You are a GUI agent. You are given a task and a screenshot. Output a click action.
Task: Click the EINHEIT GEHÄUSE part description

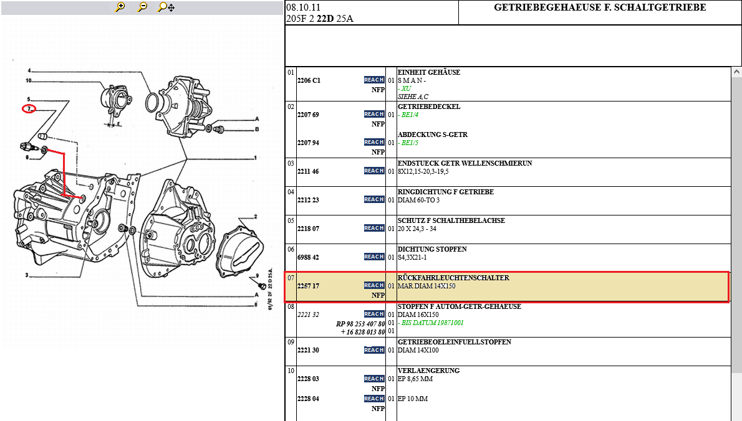tap(429, 72)
